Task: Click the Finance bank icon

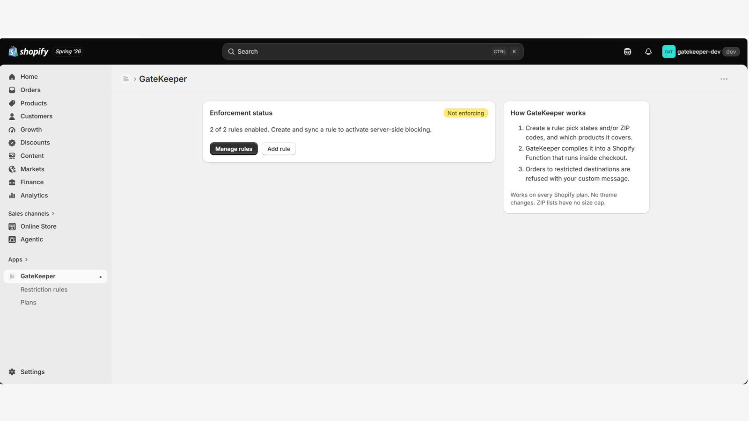Action: pyautogui.click(x=12, y=182)
